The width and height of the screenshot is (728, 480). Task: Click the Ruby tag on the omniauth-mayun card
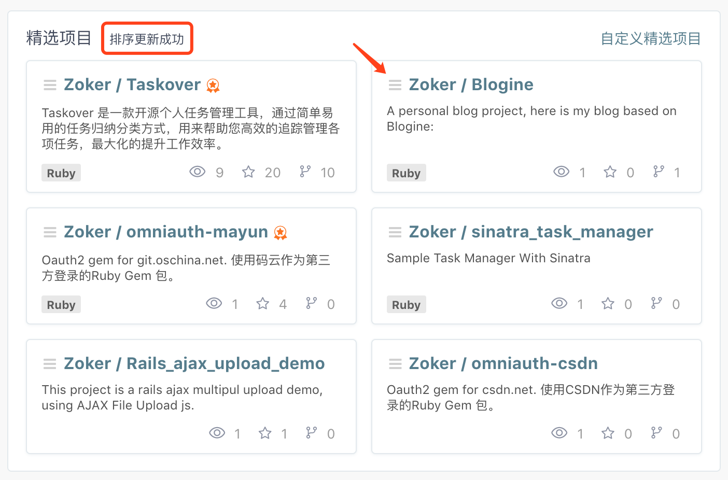pos(61,305)
